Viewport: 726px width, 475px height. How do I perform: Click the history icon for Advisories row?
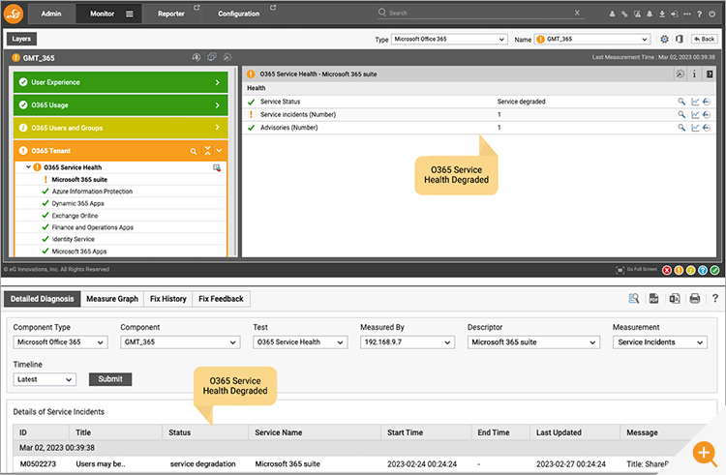click(707, 127)
